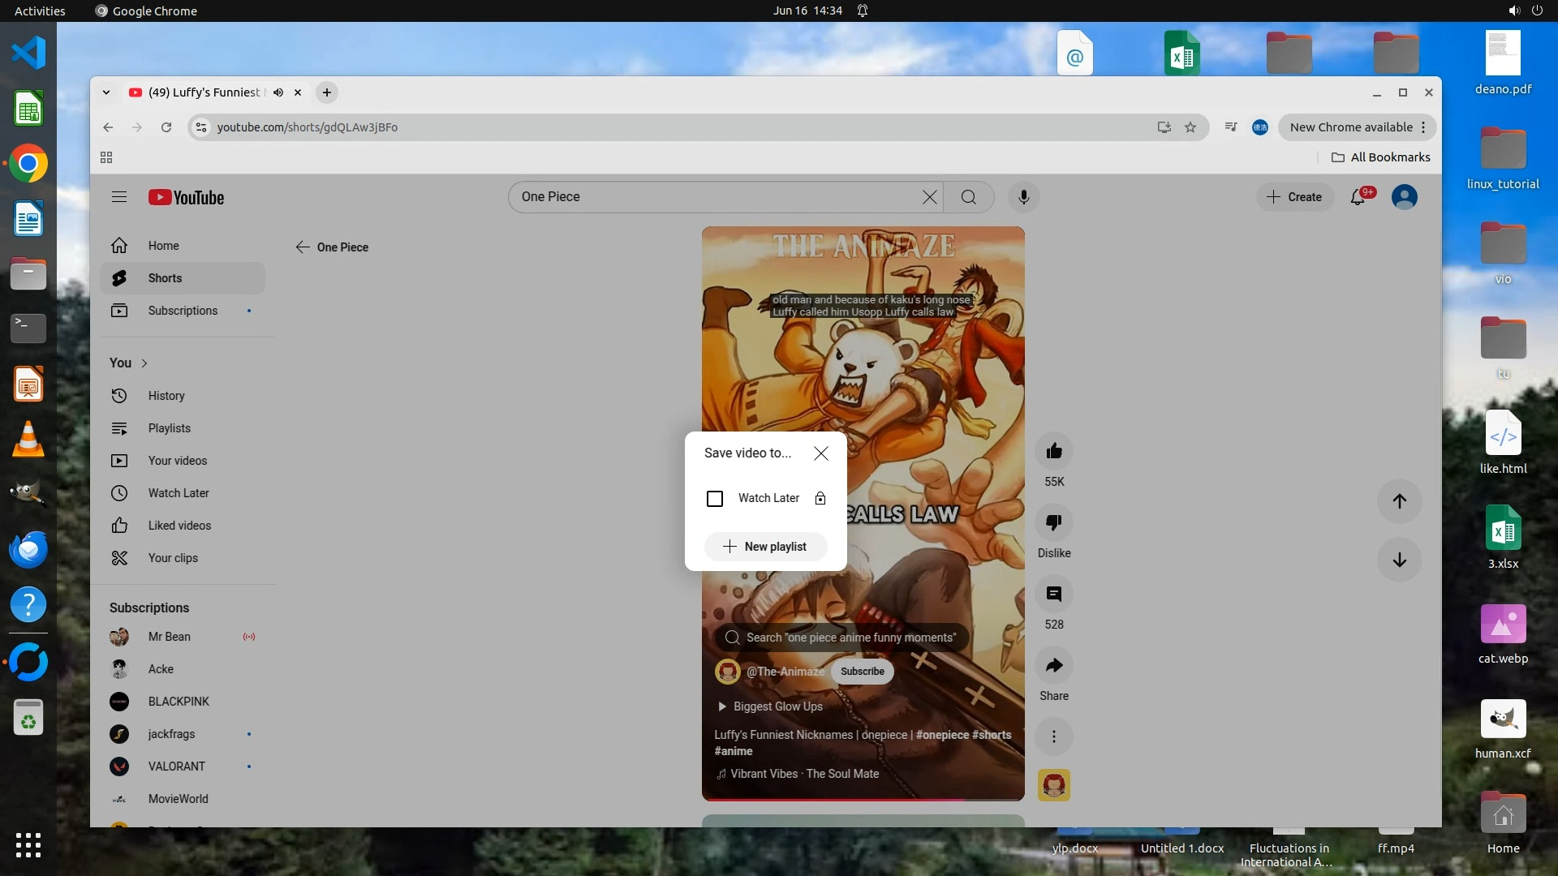Open the hamburger guide menu
Image resolution: width=1558 pixels, height=876 pixels.
point(119,197)
